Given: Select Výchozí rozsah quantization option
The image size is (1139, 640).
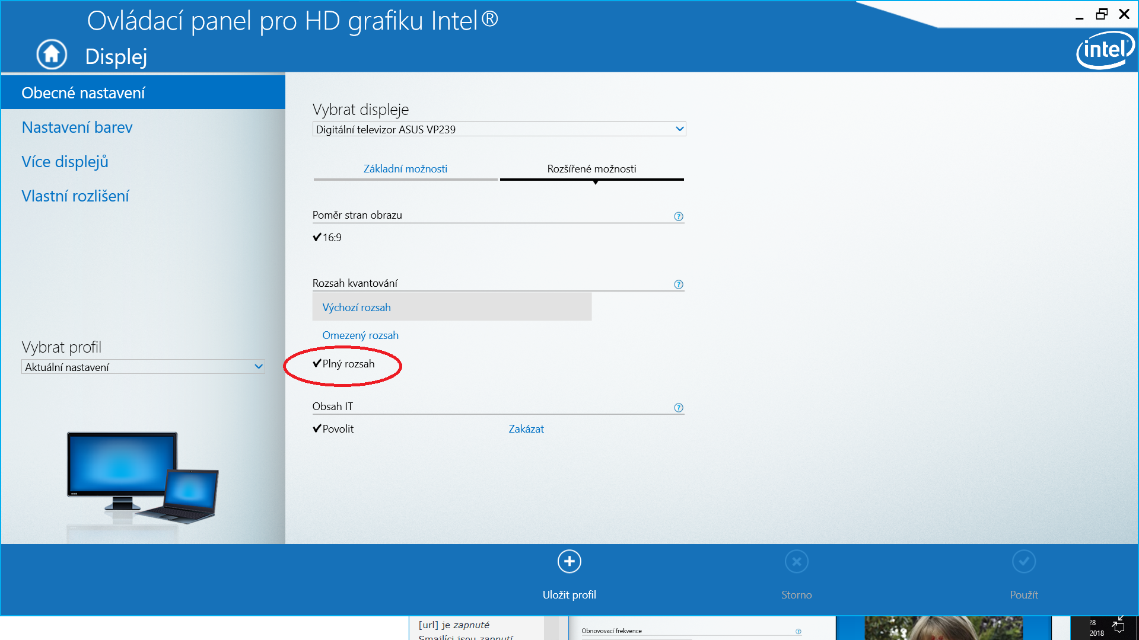Looking at the screenshot, I should [357, 308].
